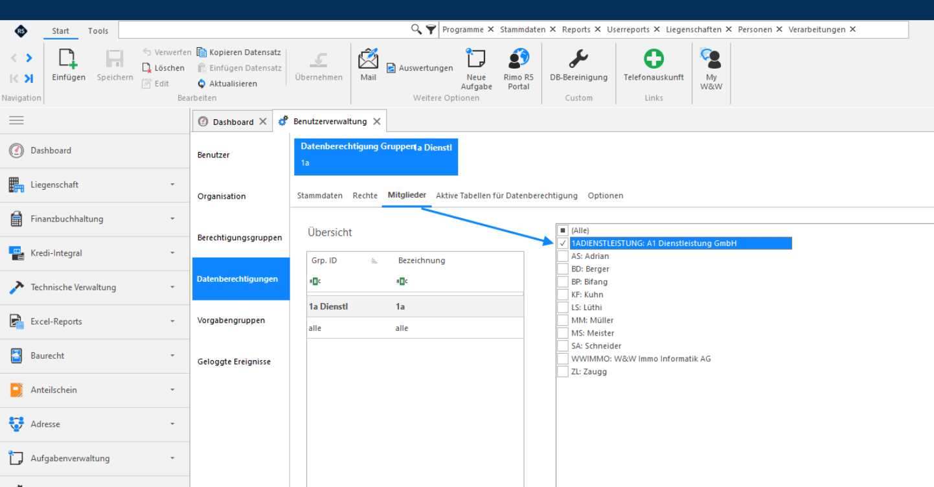
Task: Switch to the Tools ribbon tab
Action: (98, 31)
